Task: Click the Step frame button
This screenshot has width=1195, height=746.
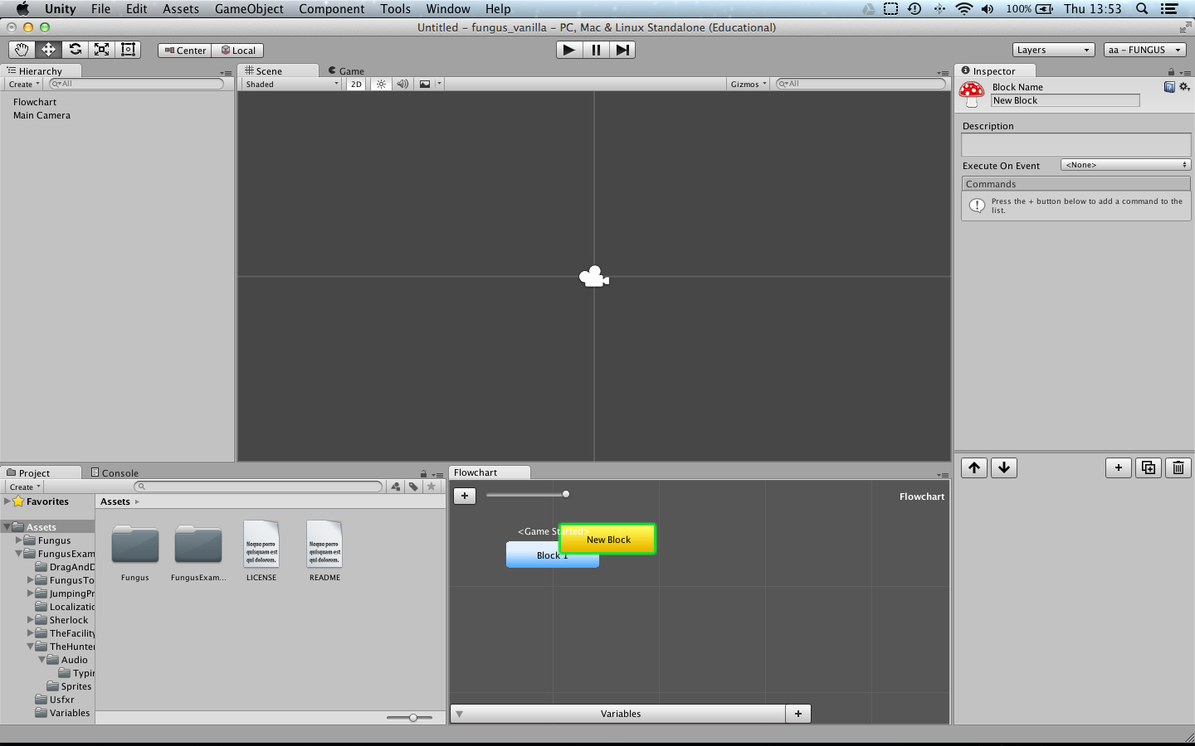Action: pos(622,50)
